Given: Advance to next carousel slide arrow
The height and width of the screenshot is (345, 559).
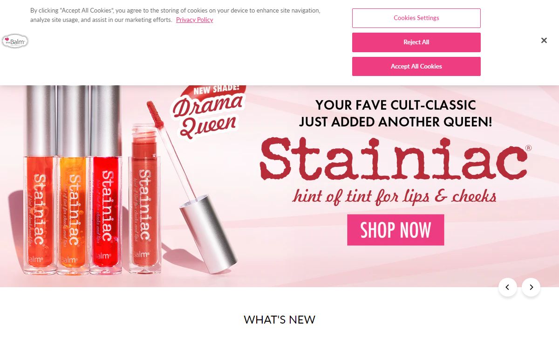Looking at the screenshot, I should click(531, 287).
